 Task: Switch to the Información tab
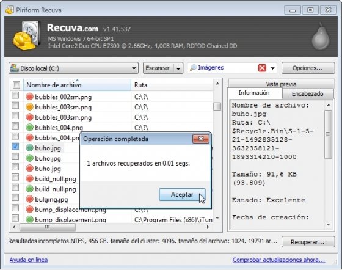[254, 93]
